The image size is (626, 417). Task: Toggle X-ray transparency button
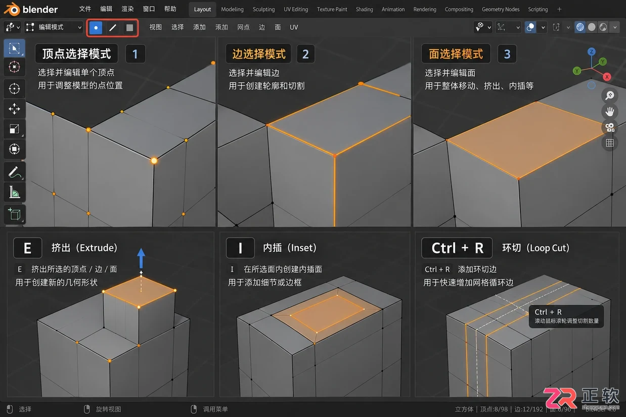[556, 27]
